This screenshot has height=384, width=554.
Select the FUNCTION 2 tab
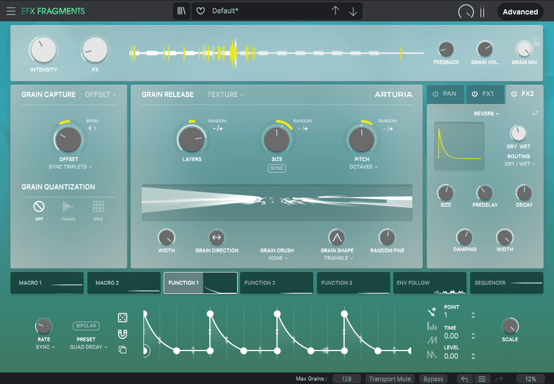[276, 283]
